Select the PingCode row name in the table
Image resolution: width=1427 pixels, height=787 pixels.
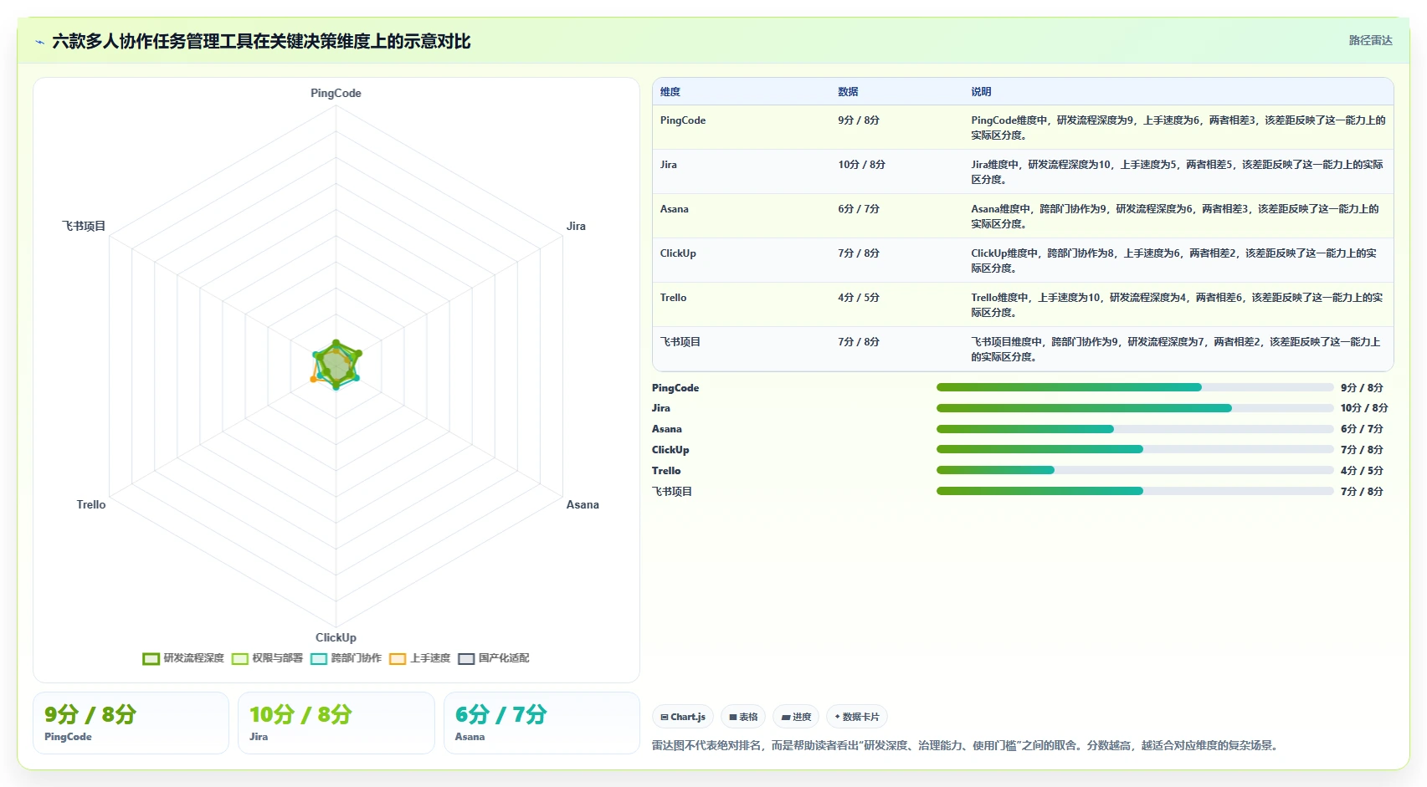(x=683, y=120)
